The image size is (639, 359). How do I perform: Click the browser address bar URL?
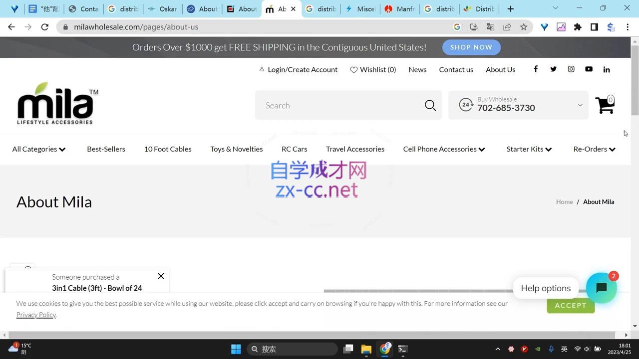pyautogui.click(x=136, y=27)
